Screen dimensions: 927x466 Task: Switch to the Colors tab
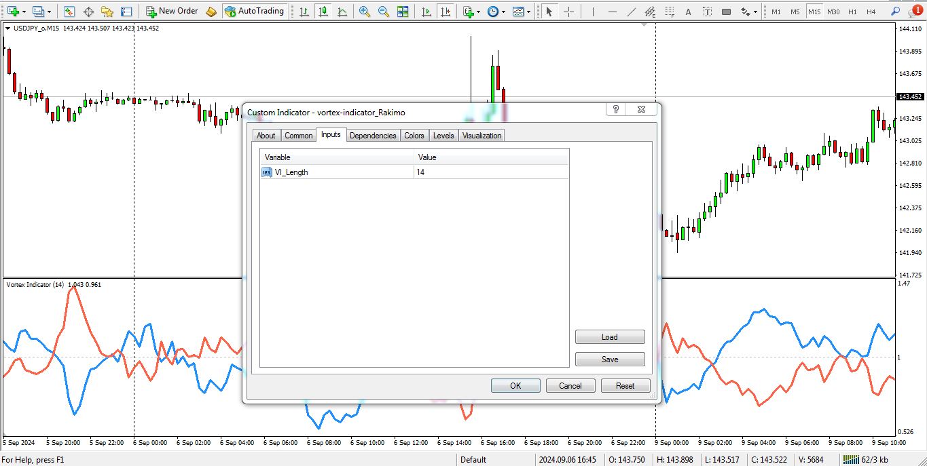click(x=414, y=136)
